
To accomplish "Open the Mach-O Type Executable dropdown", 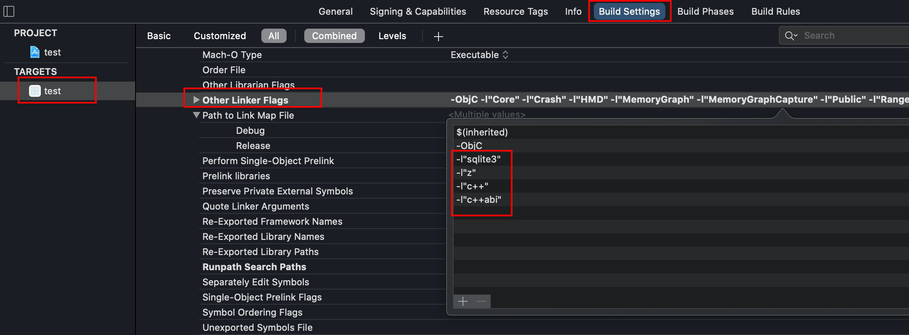I will tap(480, 55).
